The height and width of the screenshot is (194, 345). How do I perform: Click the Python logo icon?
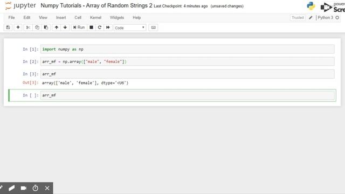[x=311, y=6]
